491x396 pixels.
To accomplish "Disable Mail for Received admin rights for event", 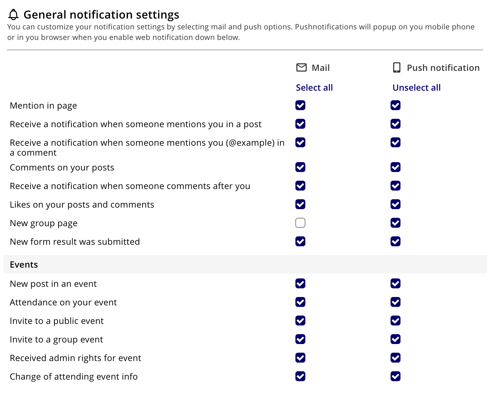I will point(300,358).
